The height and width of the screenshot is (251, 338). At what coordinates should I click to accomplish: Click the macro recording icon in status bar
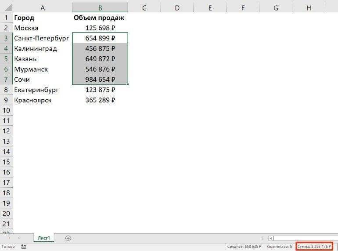(23, 247)
